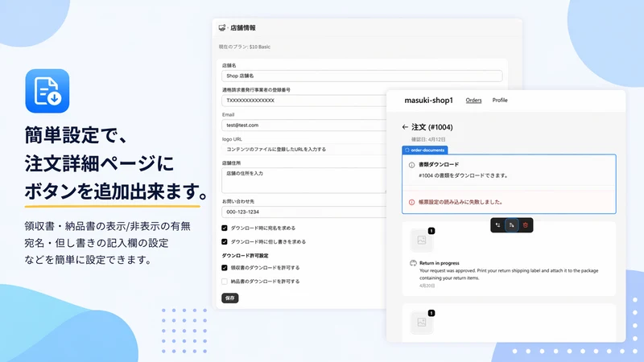Click the 保存 save button

click(x=230, y=298)
